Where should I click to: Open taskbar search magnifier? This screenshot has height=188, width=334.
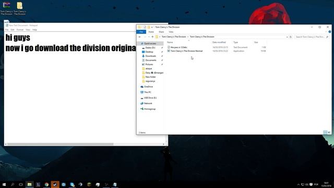pos(13,184)
